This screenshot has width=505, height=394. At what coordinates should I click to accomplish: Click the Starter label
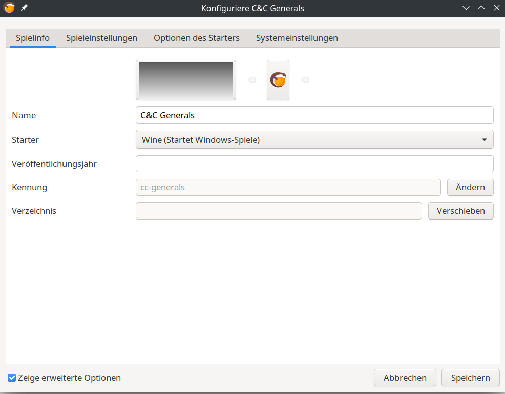[x=25, y=140]
